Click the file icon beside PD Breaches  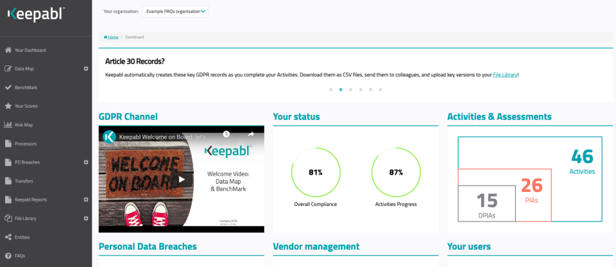point(8,162)
